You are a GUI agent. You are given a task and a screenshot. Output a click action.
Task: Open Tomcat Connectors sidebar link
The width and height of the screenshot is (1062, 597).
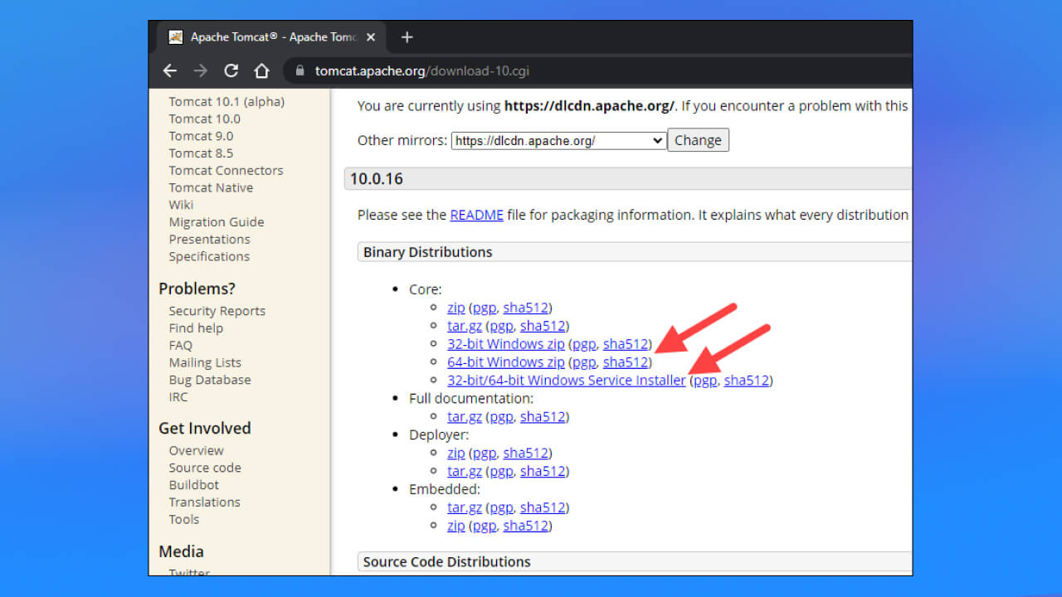tap(227, 171)
